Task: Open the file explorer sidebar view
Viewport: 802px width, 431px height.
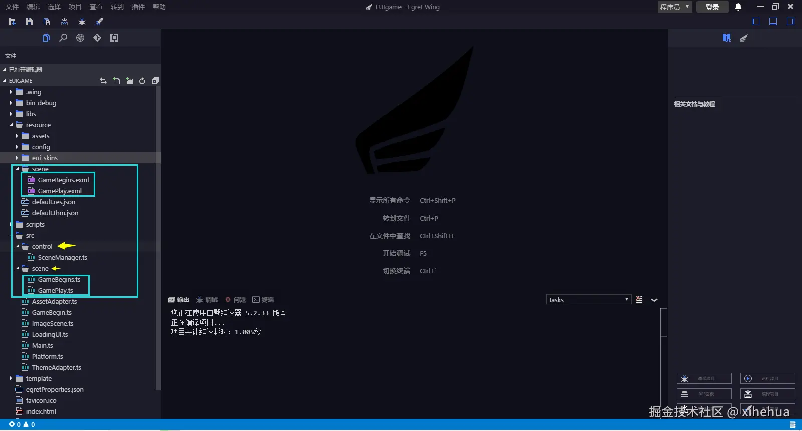Action: (46, 38)
